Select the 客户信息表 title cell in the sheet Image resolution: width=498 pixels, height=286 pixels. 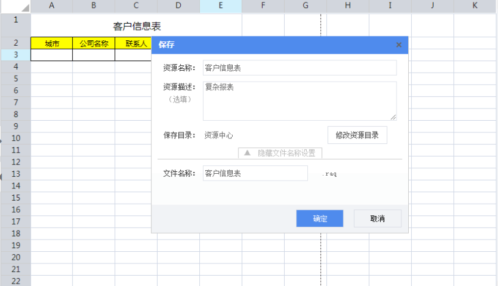coord(137,26)
